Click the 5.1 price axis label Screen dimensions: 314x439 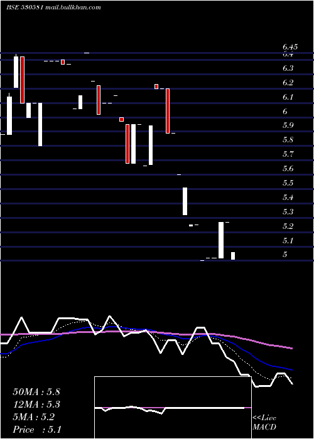click(x=288, y=240)
